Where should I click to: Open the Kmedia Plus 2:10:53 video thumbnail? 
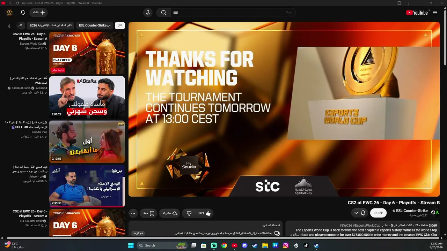point(87,142)
